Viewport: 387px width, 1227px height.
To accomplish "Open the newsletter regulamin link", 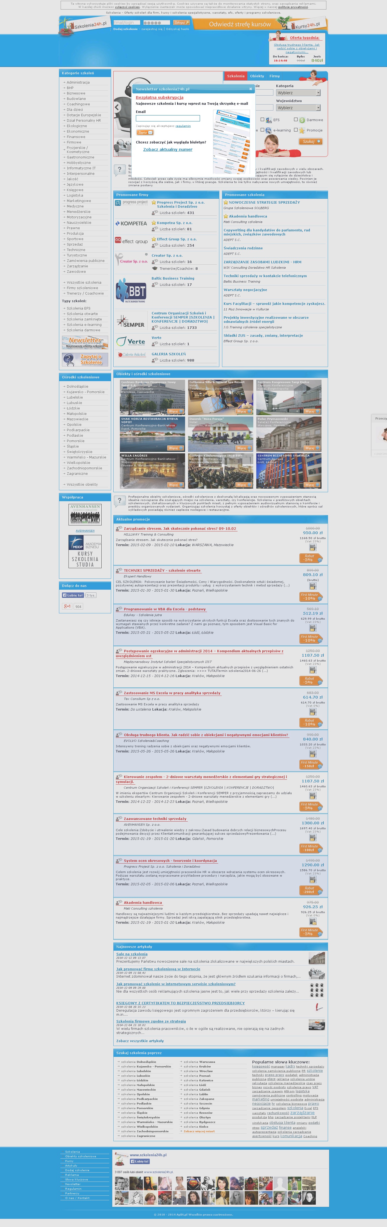I will pyautogui.click(x=183, y=126).
